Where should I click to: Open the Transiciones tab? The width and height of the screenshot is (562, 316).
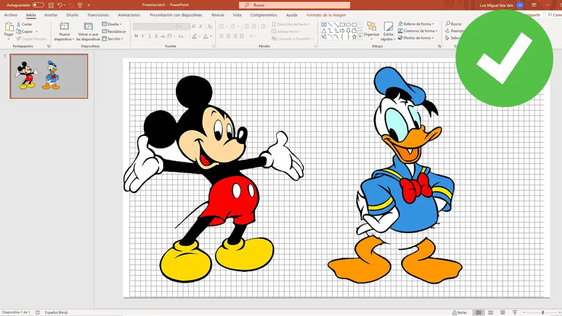coord(98,15)
